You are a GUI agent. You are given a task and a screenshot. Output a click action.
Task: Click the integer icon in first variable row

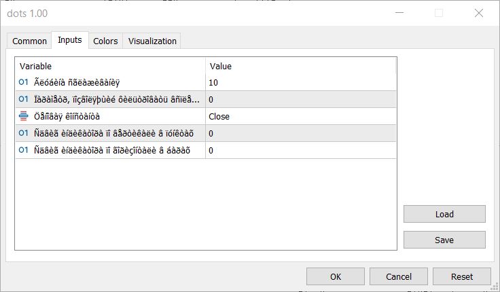pyautogui.click(x=23, y=82)
